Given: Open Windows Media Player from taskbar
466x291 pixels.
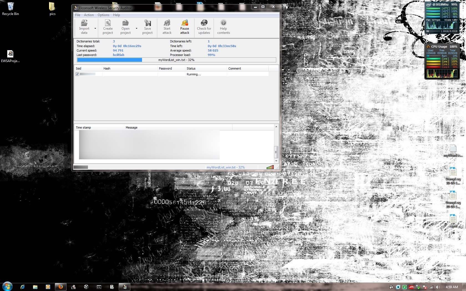Looking at the screenshot, I should 48,287.
